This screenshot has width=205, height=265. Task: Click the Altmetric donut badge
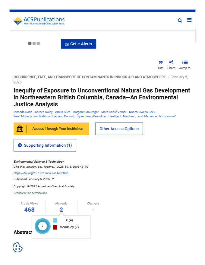43,226
